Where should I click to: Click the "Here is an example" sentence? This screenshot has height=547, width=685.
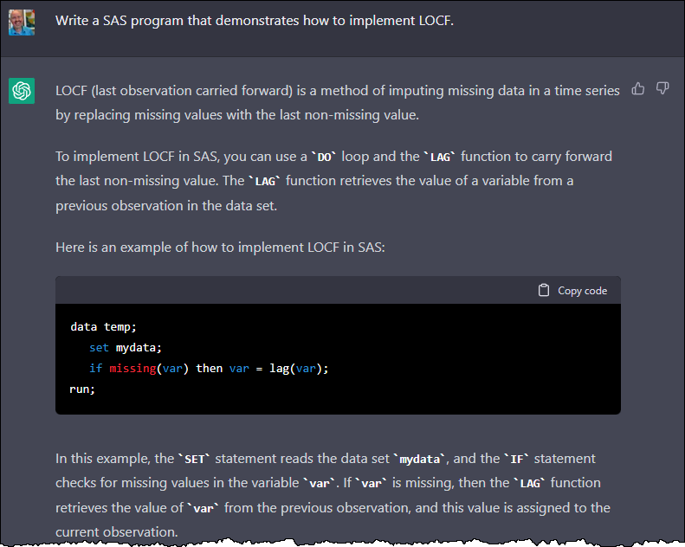[220, 248]
